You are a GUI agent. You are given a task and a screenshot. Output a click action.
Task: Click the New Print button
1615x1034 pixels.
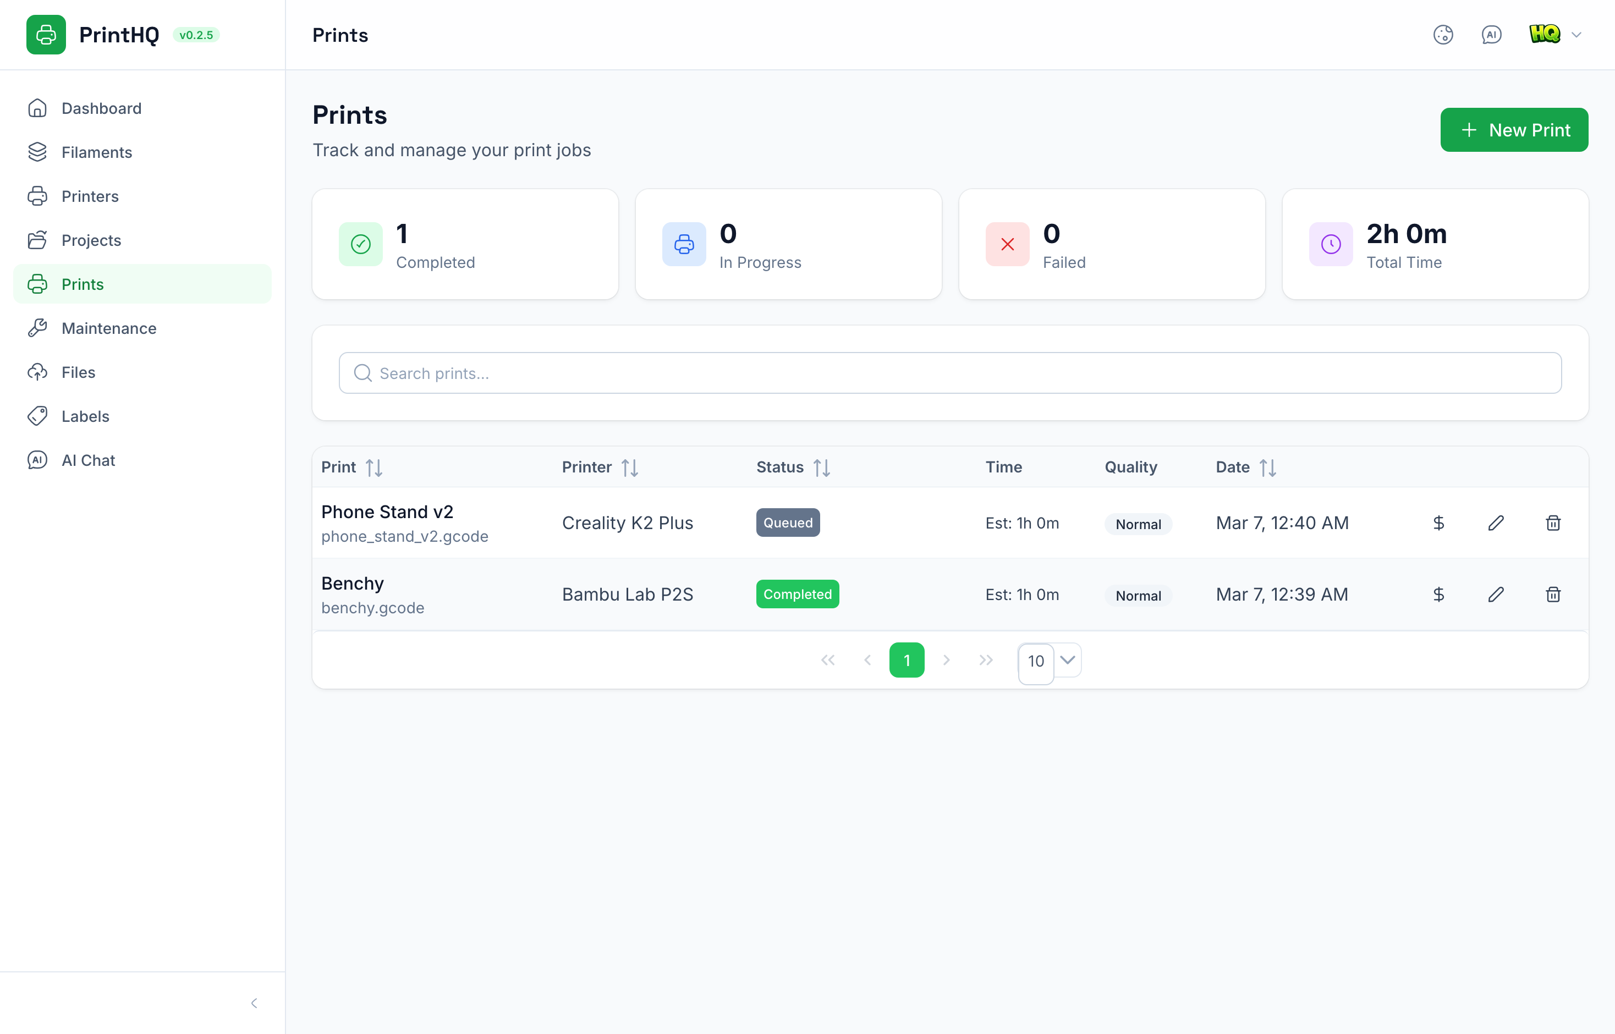point(1514,130)
